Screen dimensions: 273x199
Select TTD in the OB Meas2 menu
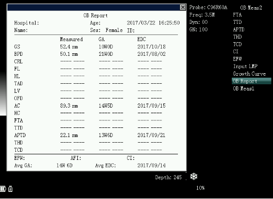coord(237,22)
